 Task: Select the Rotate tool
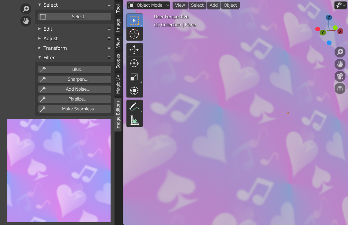point(135,64)
